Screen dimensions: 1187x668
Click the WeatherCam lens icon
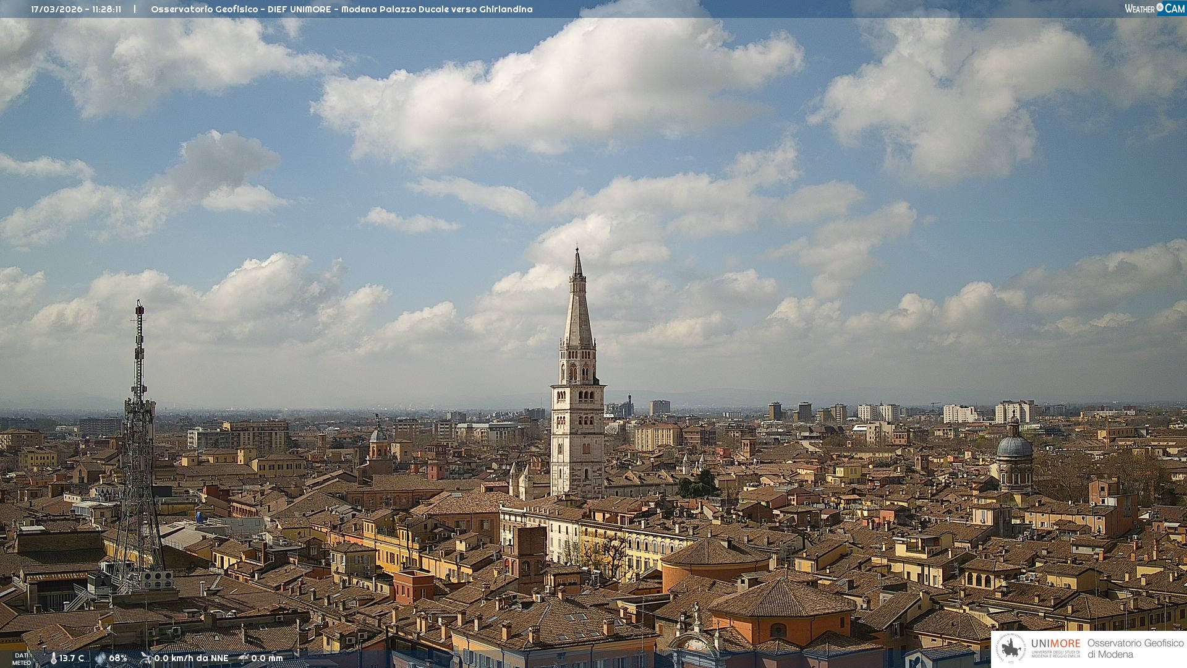point(1160,8)
